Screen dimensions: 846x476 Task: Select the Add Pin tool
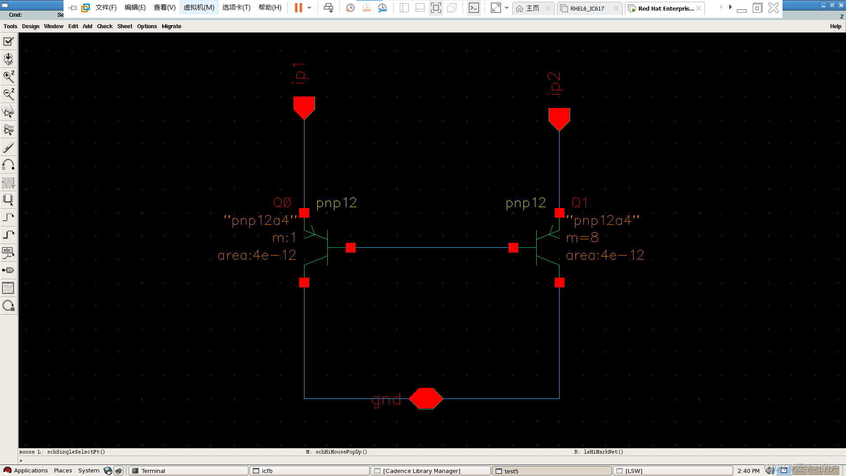pos(8,270)
